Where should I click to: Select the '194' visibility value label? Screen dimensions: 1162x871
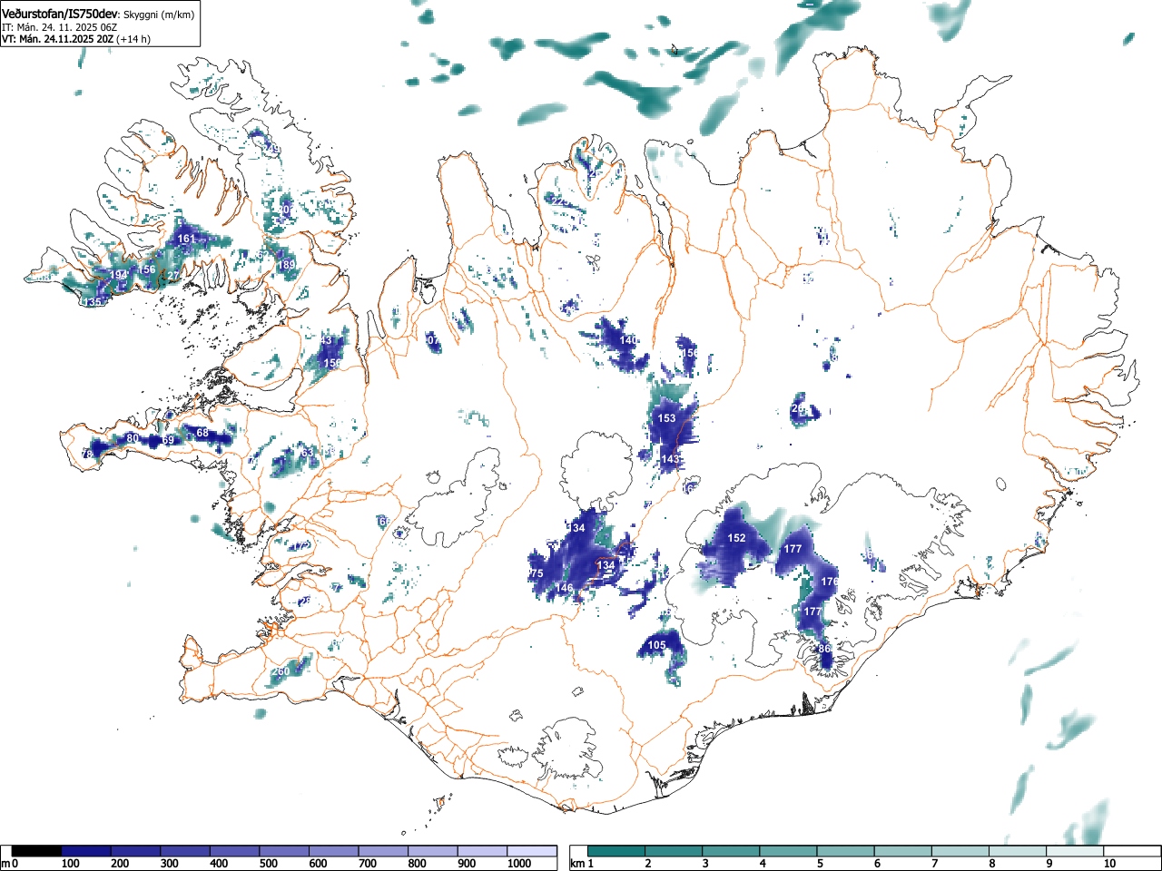[x=119, y=274]
